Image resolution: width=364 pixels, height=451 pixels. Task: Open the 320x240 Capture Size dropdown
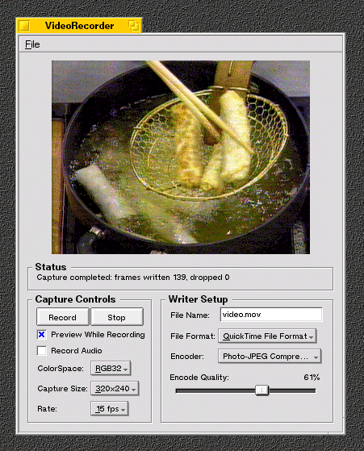[115, 389]
